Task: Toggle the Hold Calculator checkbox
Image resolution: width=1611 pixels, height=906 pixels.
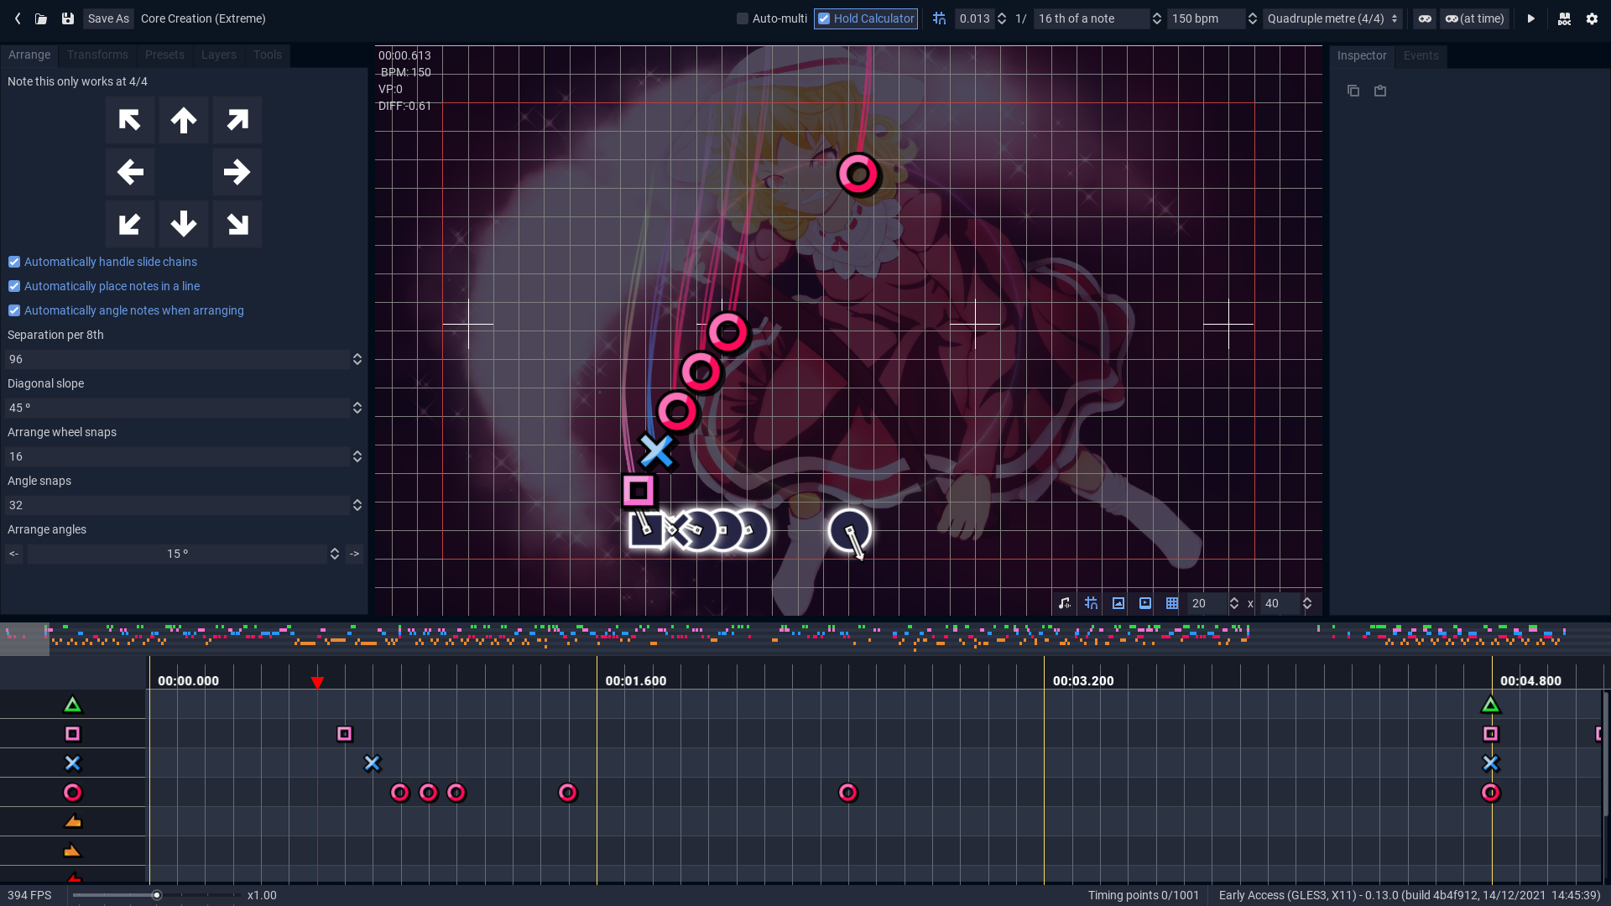Action: [824, 18]
